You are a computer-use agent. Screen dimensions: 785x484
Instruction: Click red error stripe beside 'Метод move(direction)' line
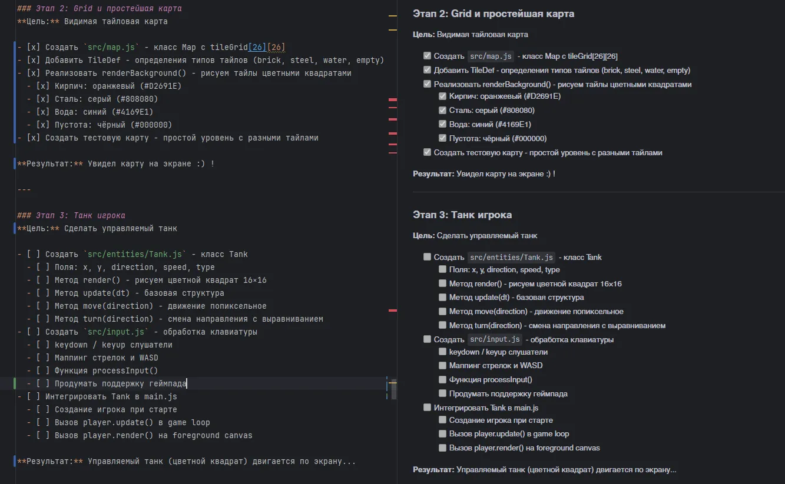tap(393, 310)
